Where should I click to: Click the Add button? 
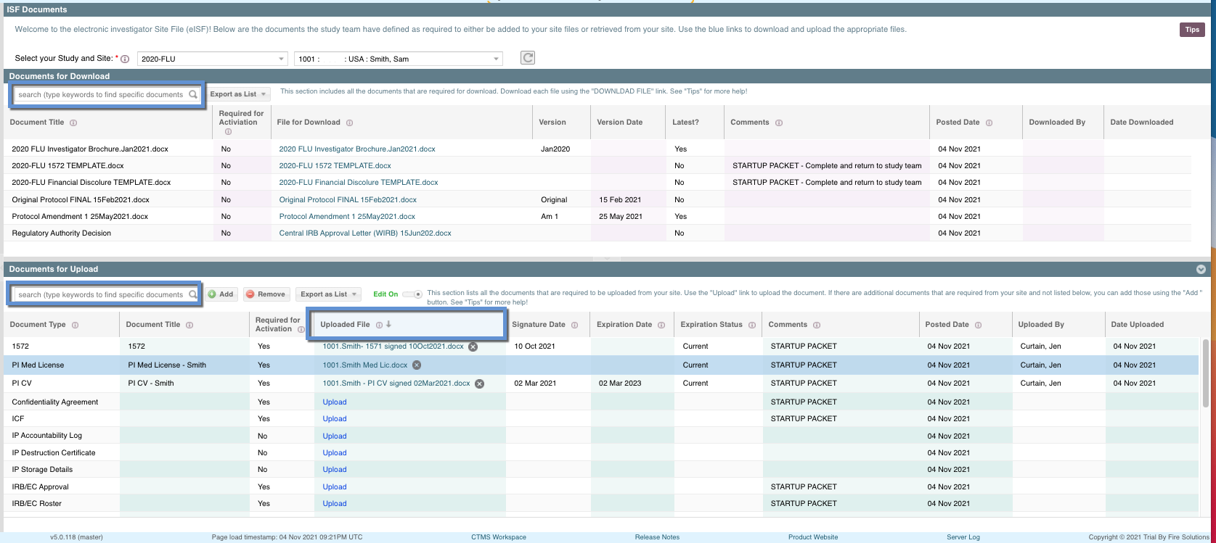click(x=221, y=294)
